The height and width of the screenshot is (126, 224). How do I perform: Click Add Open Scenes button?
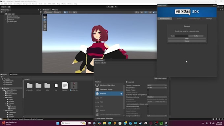[x=160, y=79]
